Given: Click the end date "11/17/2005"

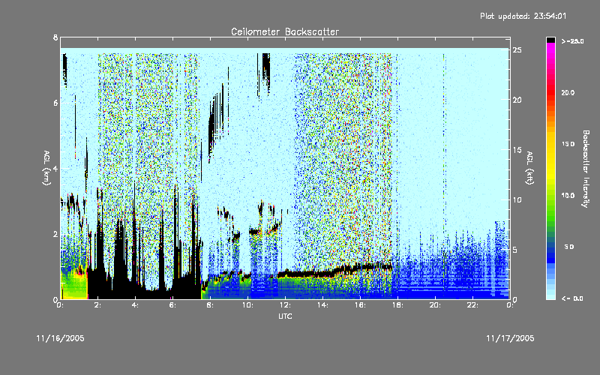Looking at the screenshot, I should (510, 338).
